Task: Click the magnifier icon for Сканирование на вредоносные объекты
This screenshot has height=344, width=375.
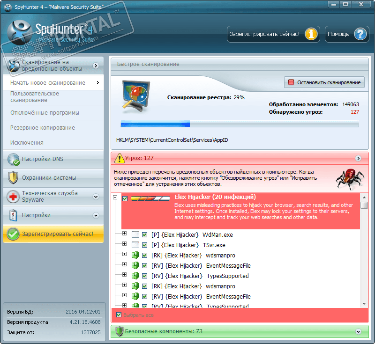Action: [x=13, y=66]
